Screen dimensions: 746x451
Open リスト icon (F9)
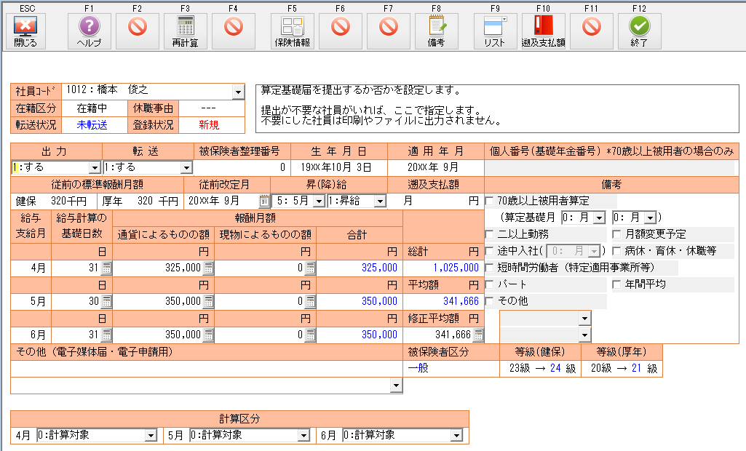495,31
